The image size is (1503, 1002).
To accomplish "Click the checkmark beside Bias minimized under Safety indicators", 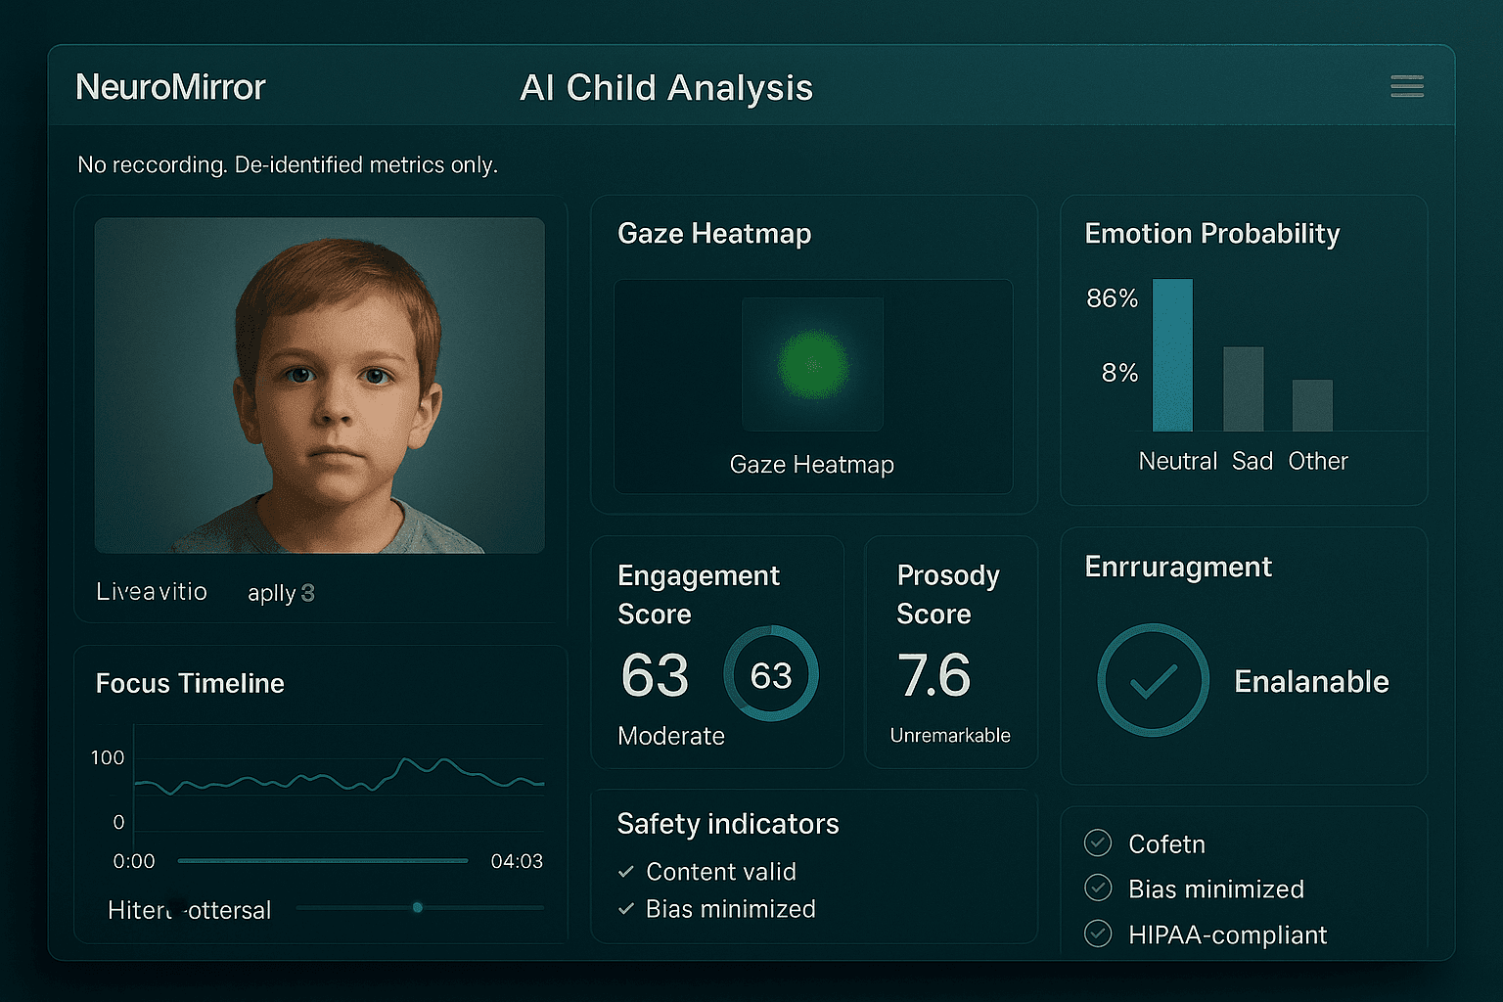I will 626,909.
